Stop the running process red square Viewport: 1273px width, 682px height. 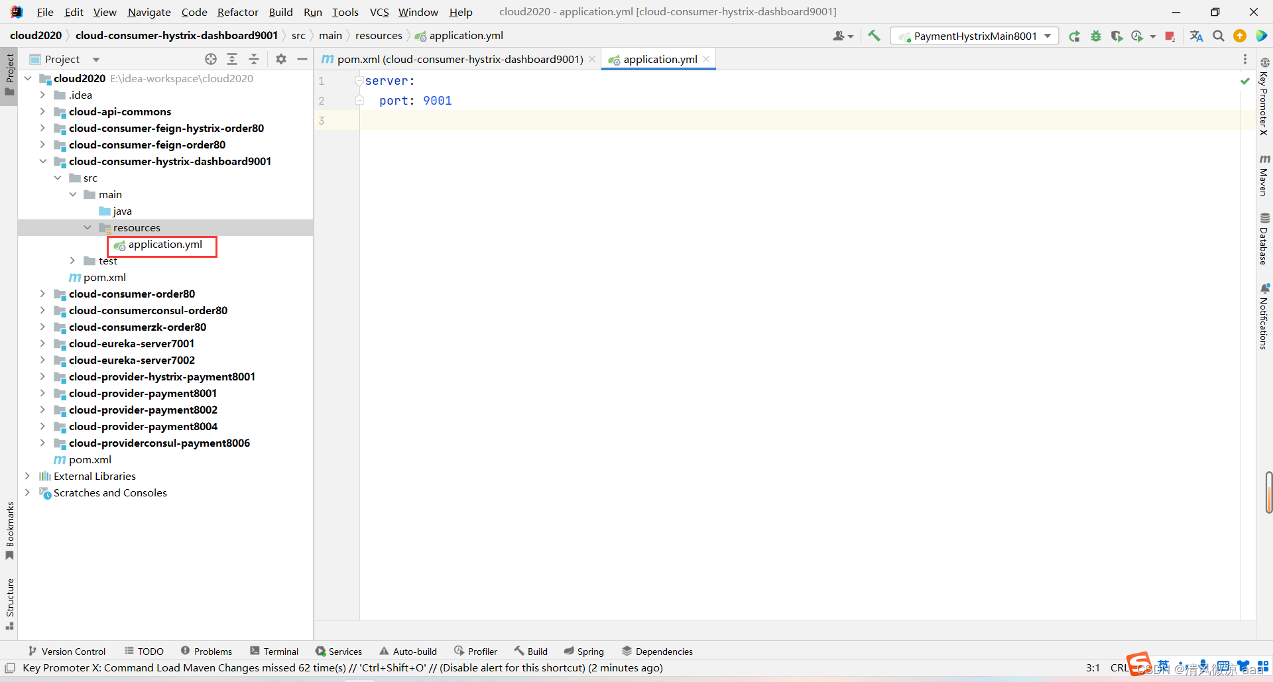pyautogui.click(x=1170, y=36)
